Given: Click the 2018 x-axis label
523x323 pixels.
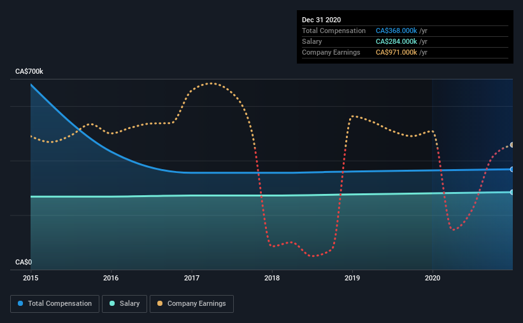Looking at the screenshot, I should 272,278.
